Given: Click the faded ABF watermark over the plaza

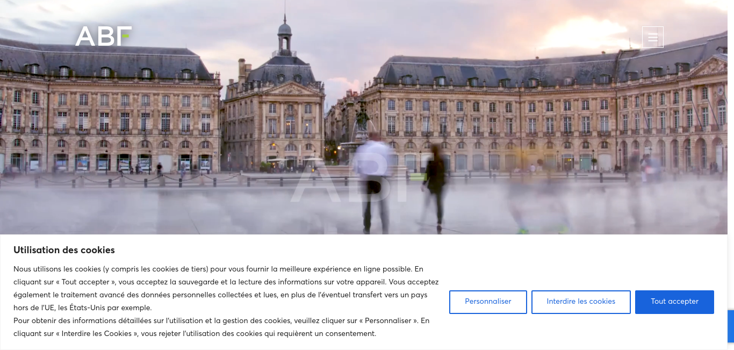Looking at the screenshot, I should (x=362, y=180).
